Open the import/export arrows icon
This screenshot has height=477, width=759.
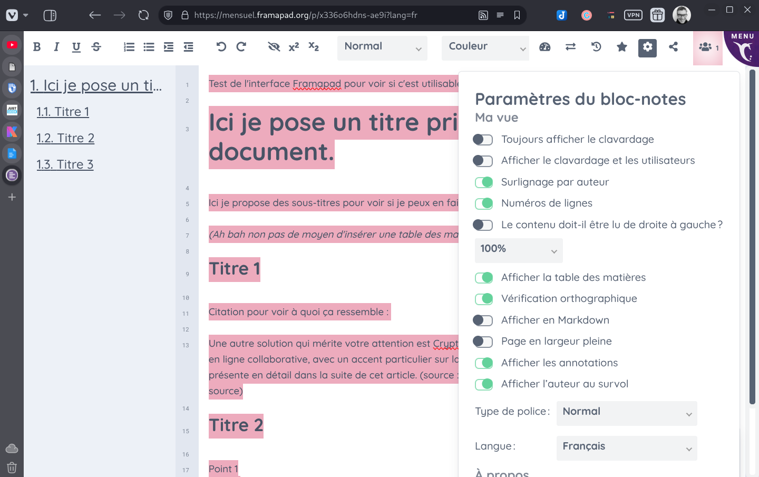[x=570, y=47]
